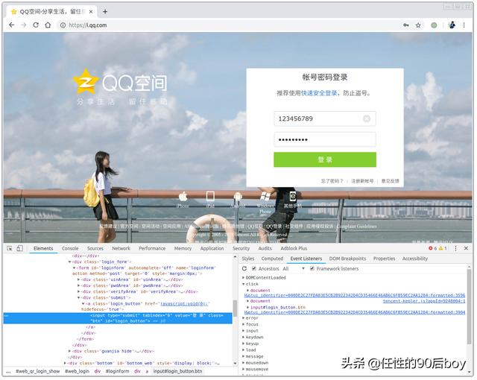The height and width of the screenshot is (380, 477).
Task: Click the URL address bar
Action: [228, 25]
